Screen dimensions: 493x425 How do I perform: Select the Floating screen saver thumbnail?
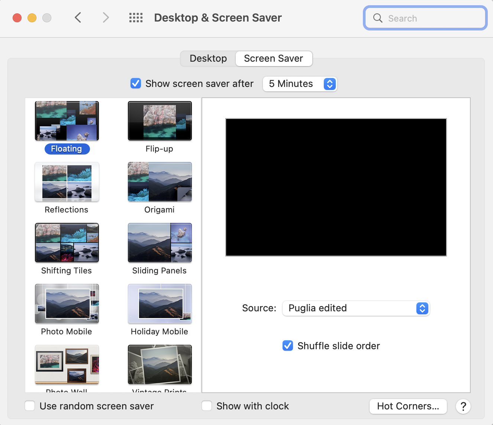pyautogui.click(x=67, y=121)
